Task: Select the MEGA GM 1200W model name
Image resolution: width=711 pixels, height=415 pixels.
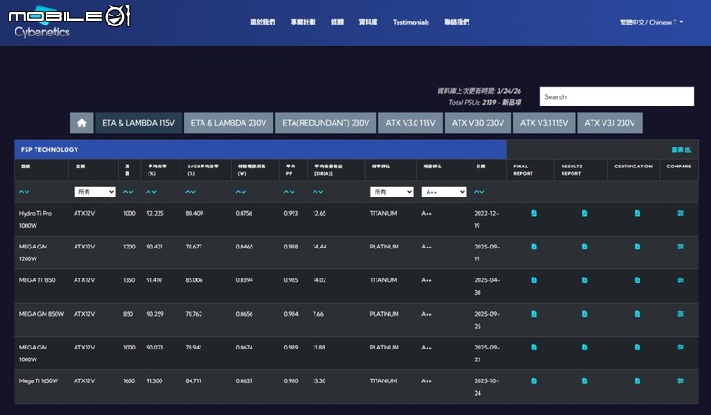Action: [x=33, y=252]
